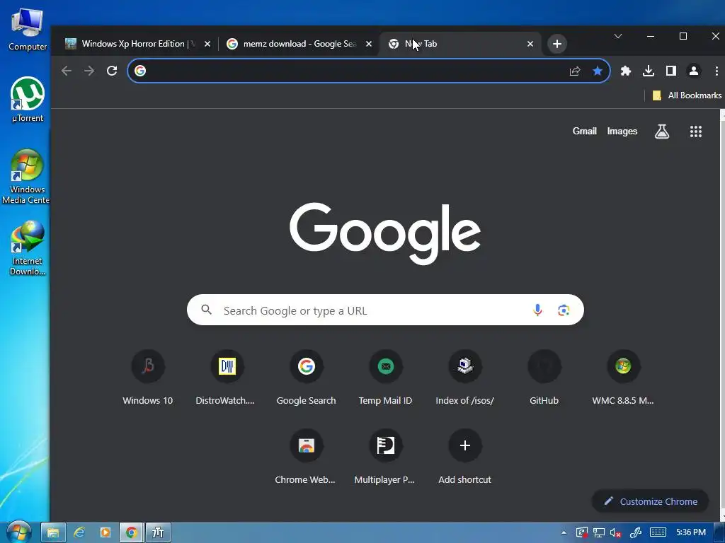This screenshot has height=543, width=725.
Task: Click the Customize Chrome button
Action: tap(650, 501)
